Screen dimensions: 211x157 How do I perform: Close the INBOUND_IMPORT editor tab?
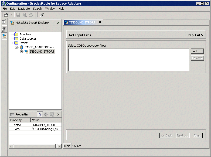[100, 22]
